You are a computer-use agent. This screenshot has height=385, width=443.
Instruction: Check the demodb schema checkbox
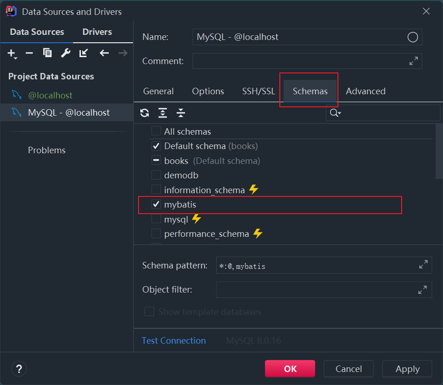point(156,175)
